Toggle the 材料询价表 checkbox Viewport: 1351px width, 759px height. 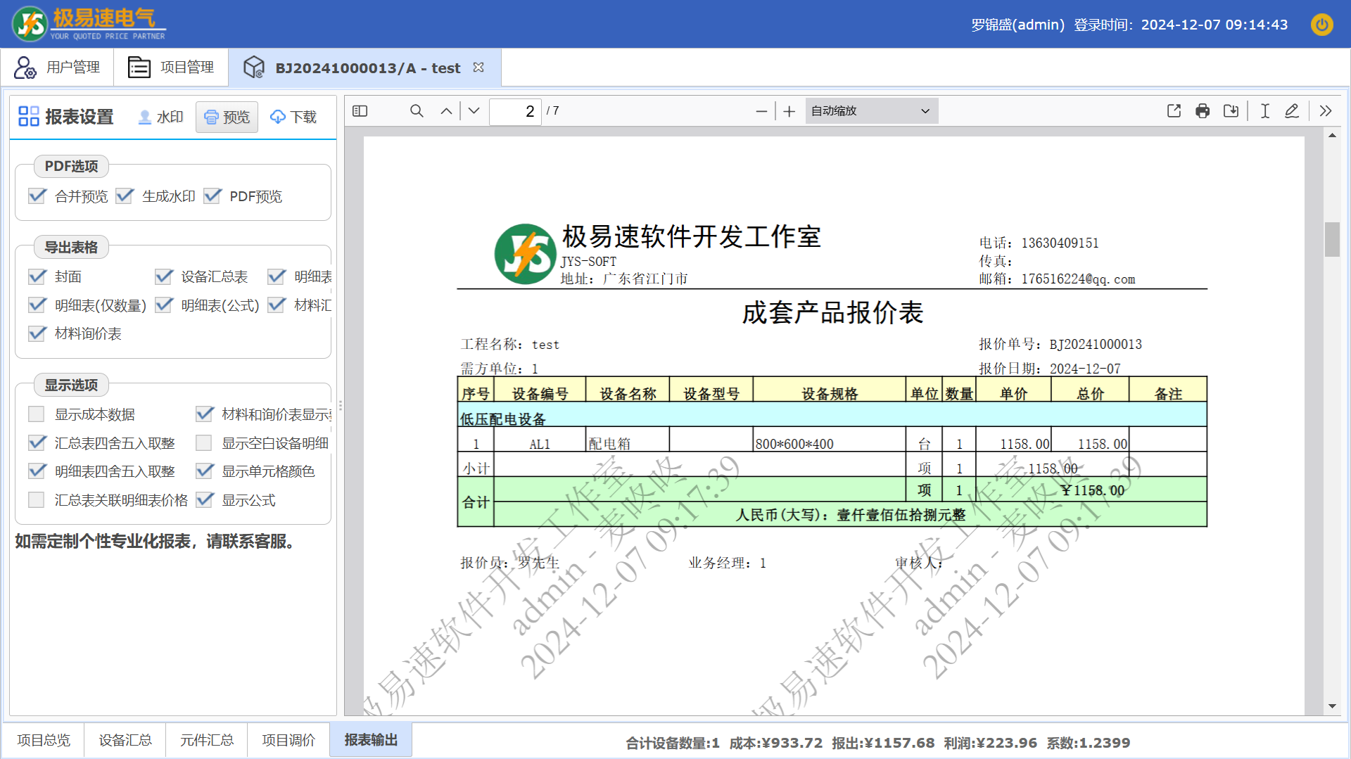pyautogui.click(x=37, y=333)
